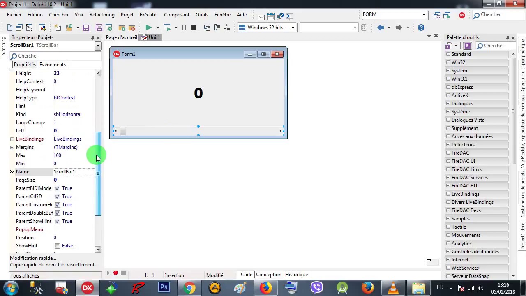Click the envelope icon beside Aide menu
Viewport: 526px width, 296px height.
pyautogui.click(x=261, y=16)
